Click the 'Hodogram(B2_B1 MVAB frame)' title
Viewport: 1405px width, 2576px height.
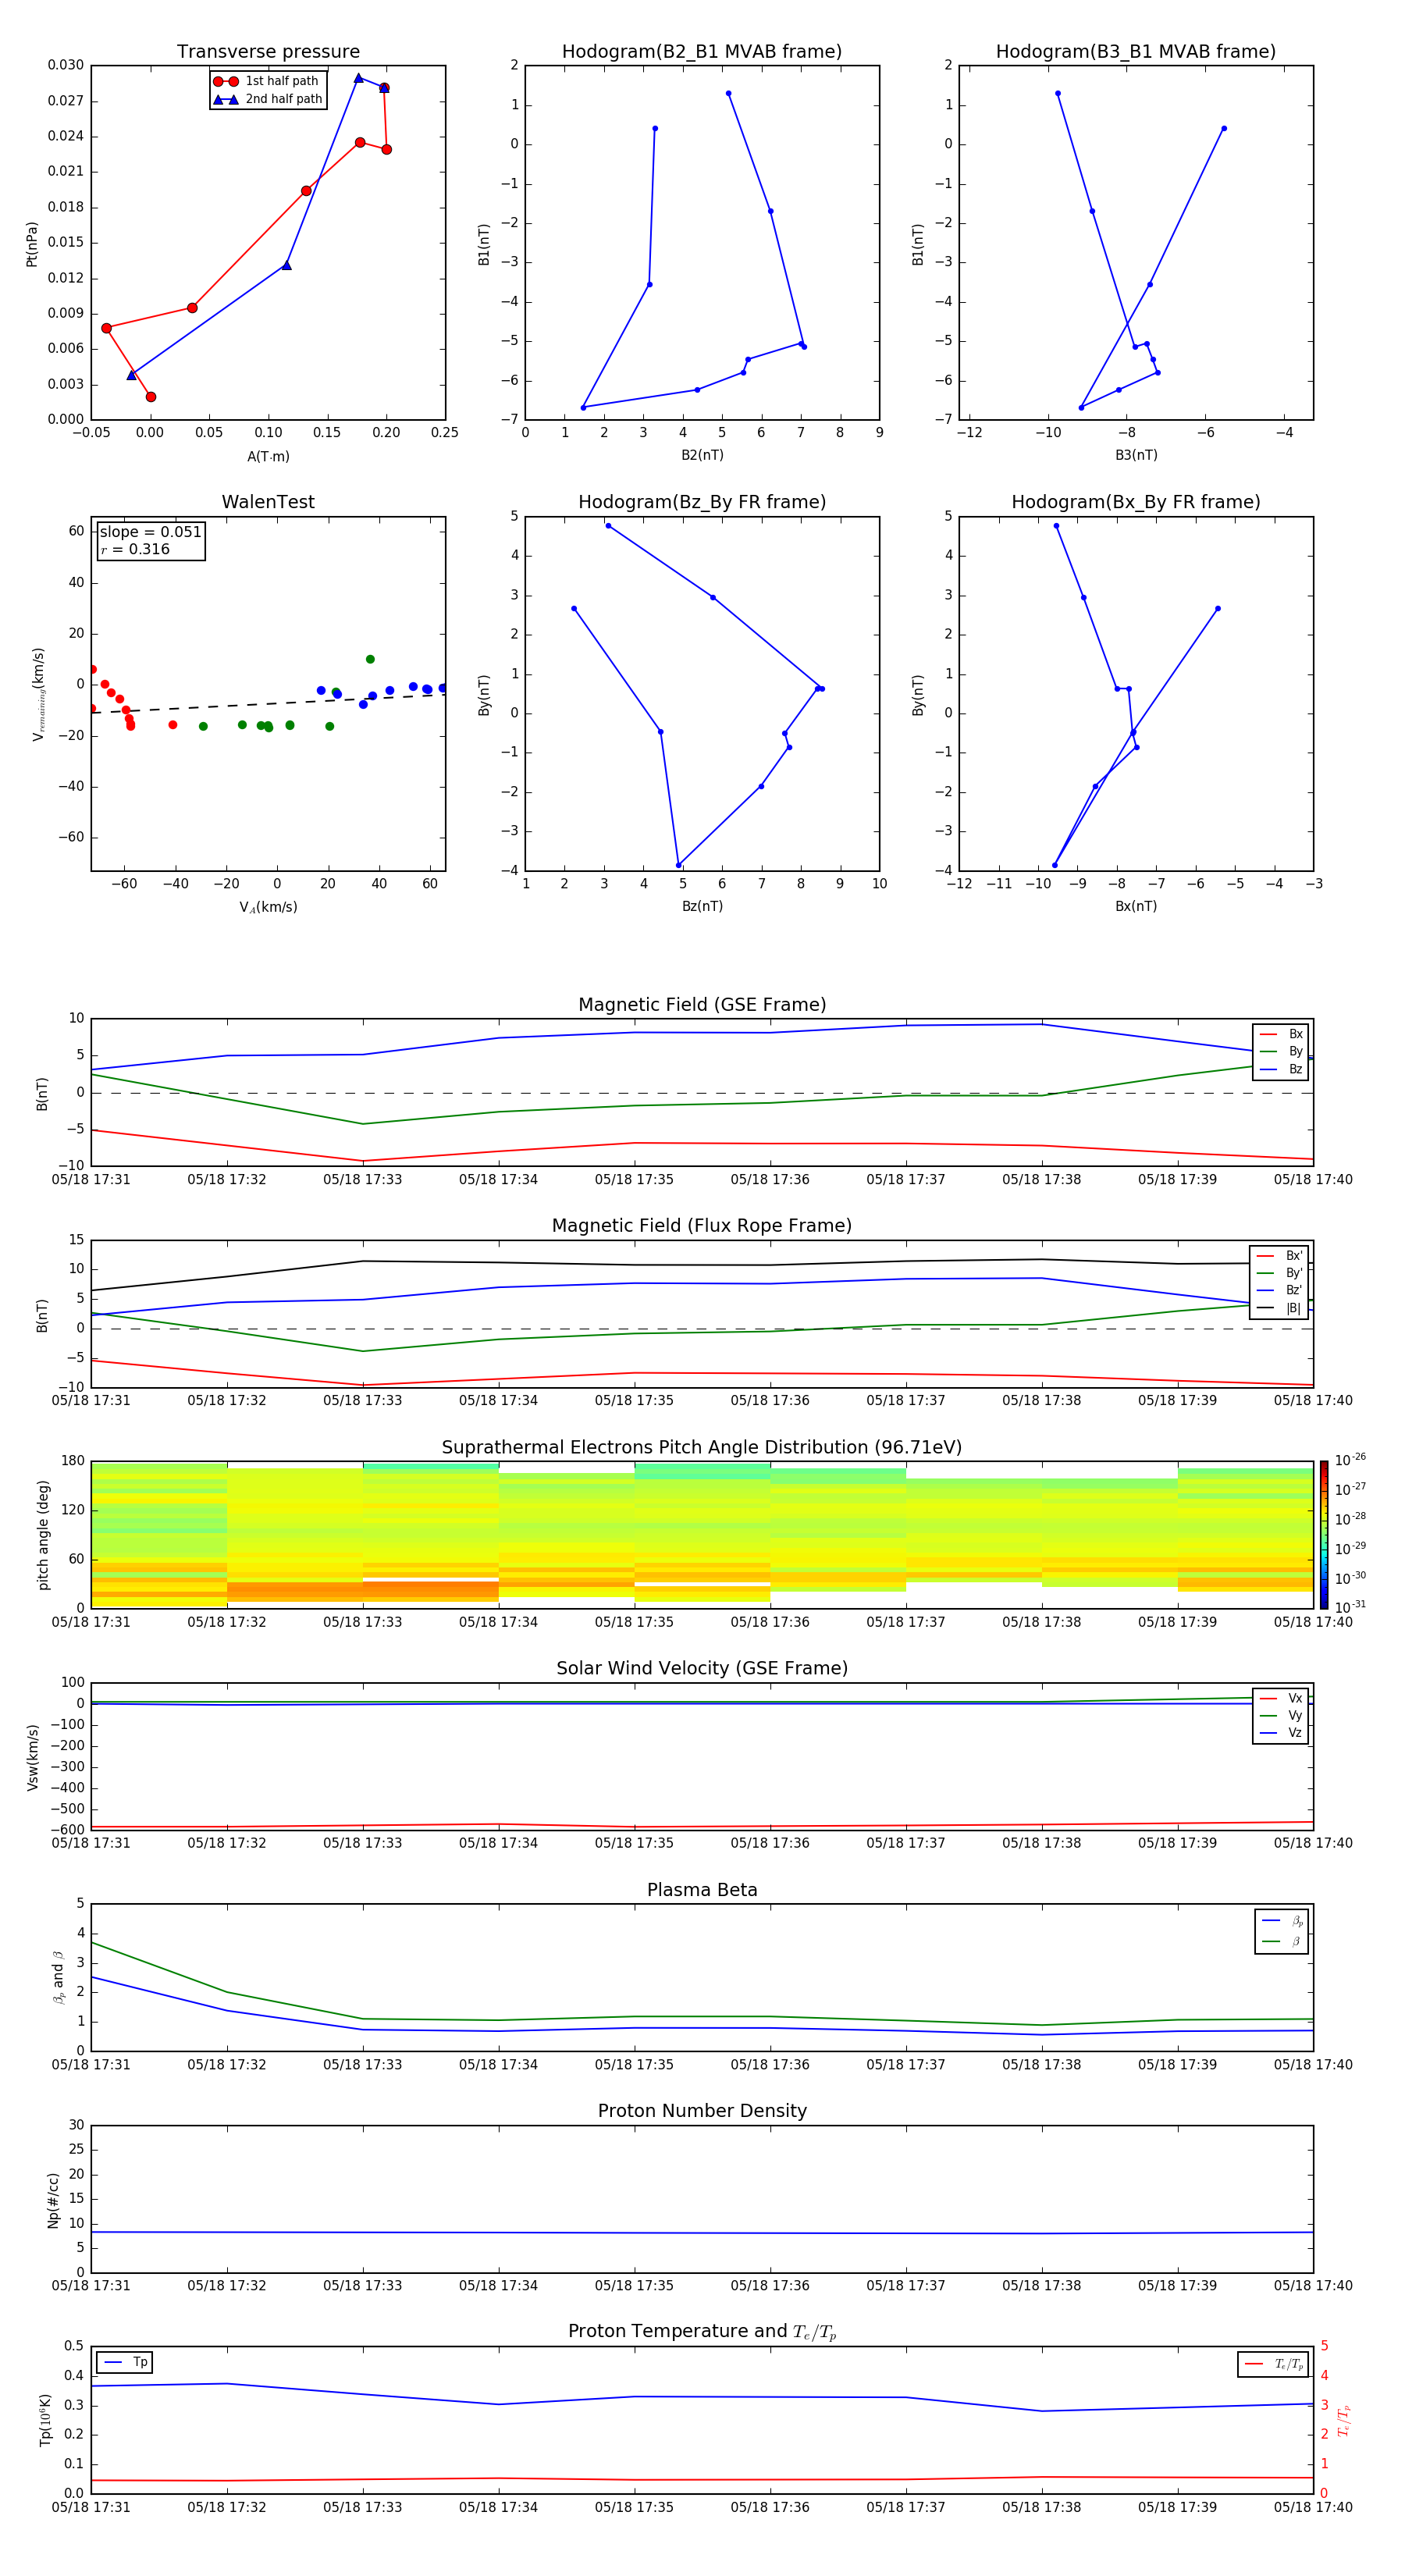click(702, 51)
